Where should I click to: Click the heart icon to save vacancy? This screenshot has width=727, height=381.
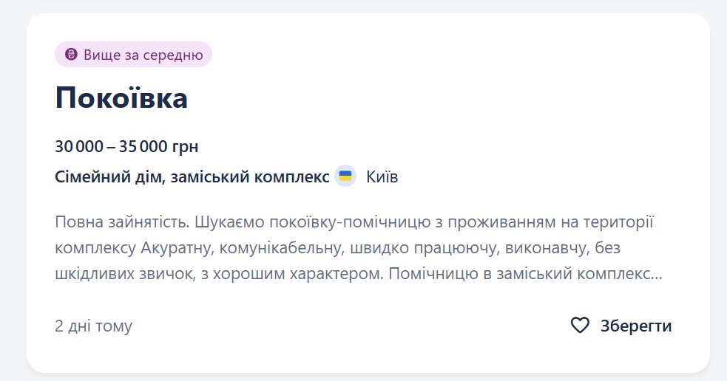(580, 326)
